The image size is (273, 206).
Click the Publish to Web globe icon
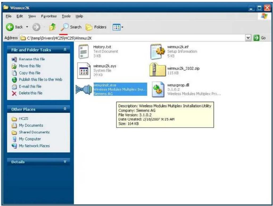coord(14,80)
